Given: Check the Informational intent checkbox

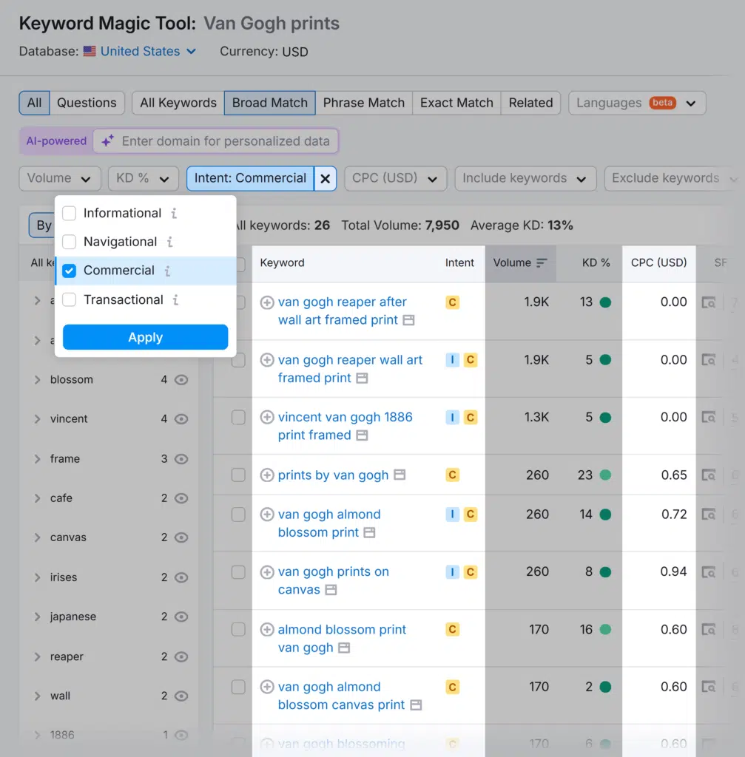Looking at the screenshot, I should pyautogui.click(x=70, y=214).
